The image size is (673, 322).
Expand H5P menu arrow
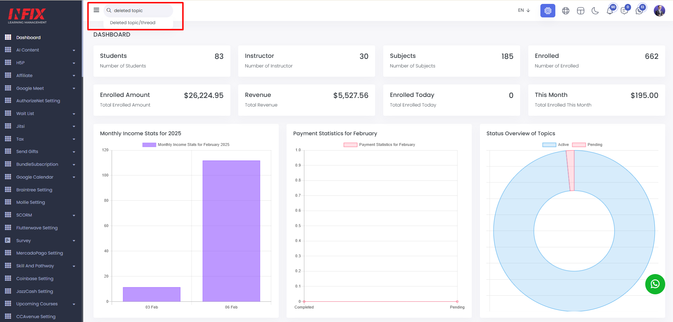pyautogui.click(x=74, y=63)
